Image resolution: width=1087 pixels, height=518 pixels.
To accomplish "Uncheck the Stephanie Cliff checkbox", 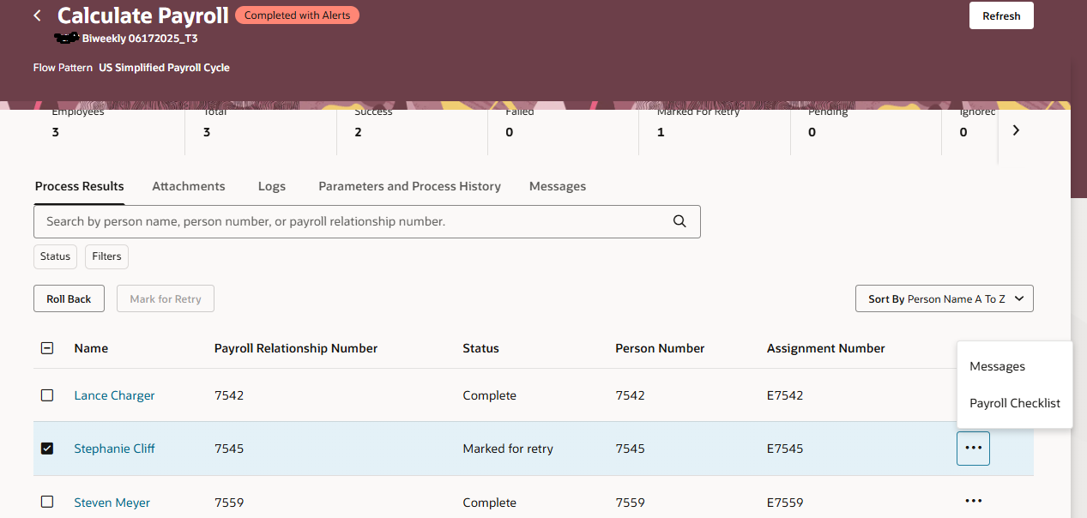I will (47, 448).
